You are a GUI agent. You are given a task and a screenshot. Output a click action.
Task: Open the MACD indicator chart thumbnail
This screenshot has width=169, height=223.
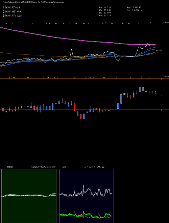[29, 196]
